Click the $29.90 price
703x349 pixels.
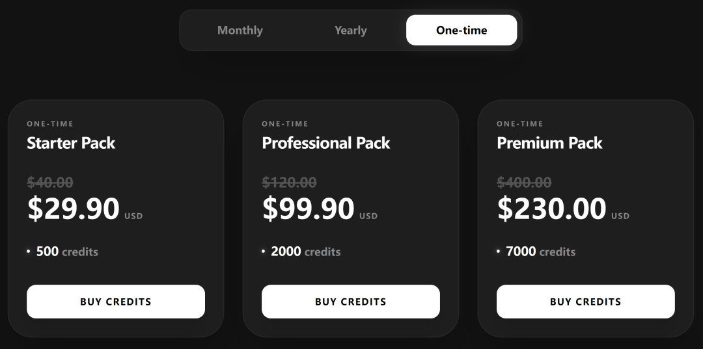[74, 209]
